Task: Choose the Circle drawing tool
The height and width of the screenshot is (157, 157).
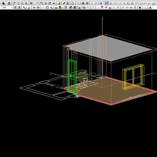Action: 132,3
